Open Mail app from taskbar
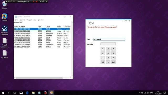This screenshot has height=95, width=168. tap(21, 93)
